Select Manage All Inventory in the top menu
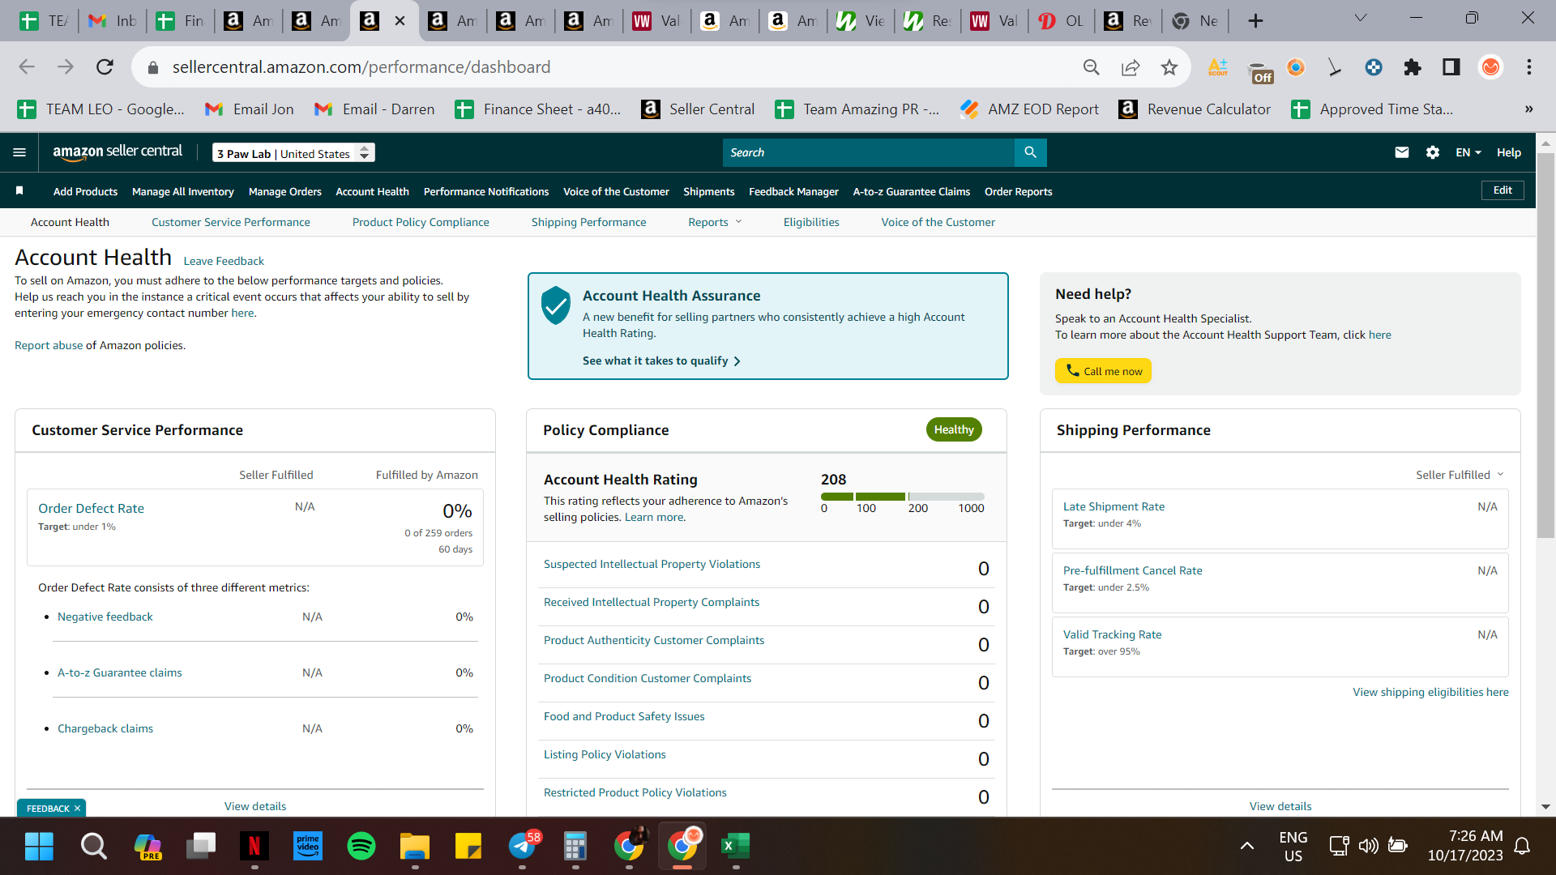Image resolution: width=1556 pixels, height=875 pixels. coord(183,191)
